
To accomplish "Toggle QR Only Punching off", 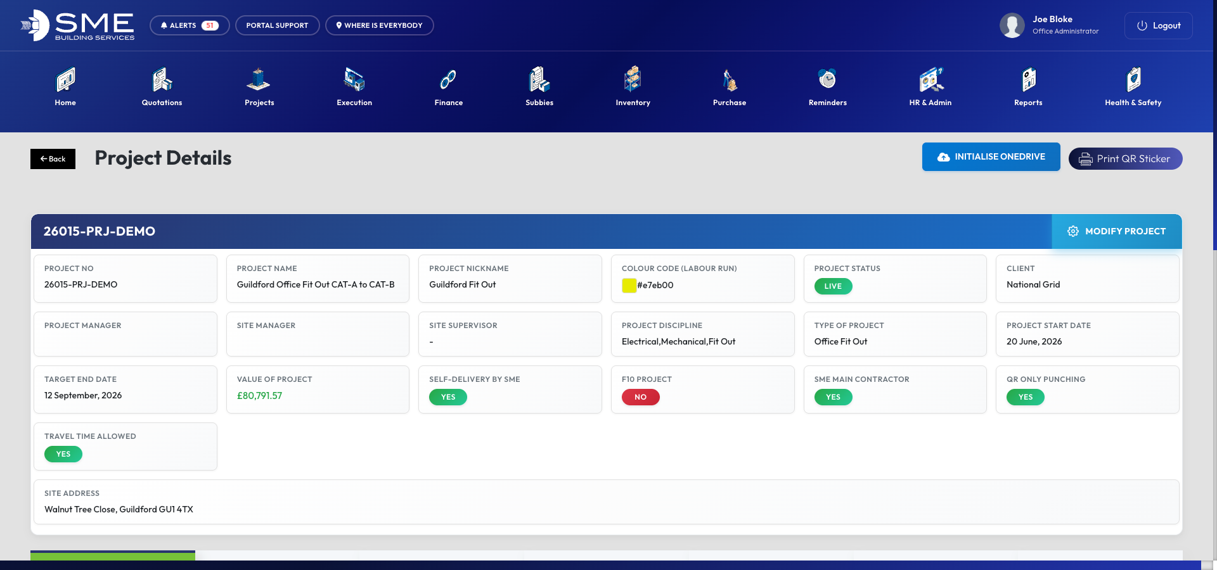I will tap(1025, 397).
